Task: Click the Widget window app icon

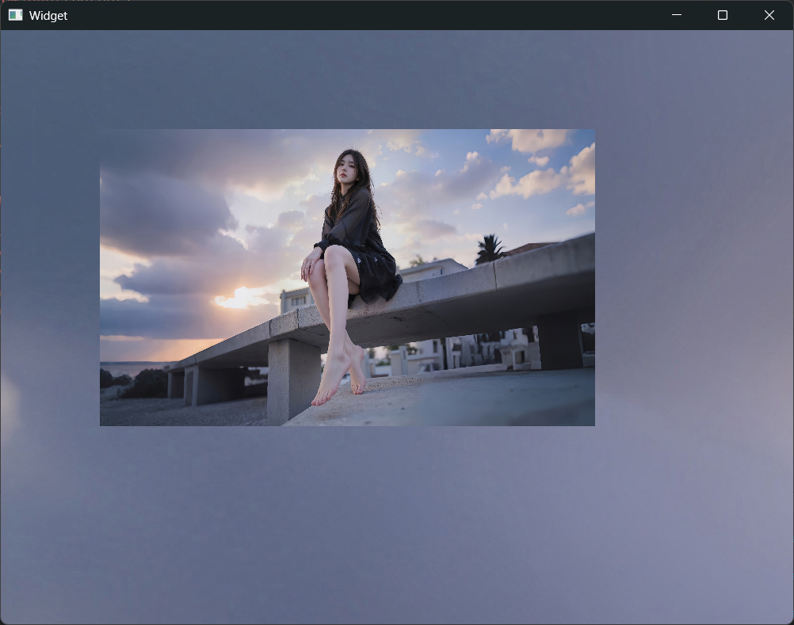Action: point(15,15)
